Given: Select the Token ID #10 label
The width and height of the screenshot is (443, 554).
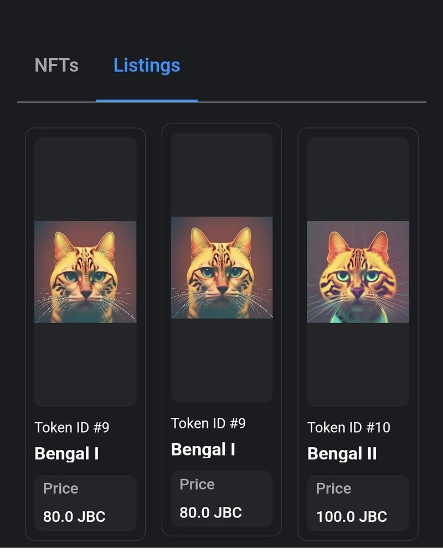Looking at the screenshot, I should (349, 428).
